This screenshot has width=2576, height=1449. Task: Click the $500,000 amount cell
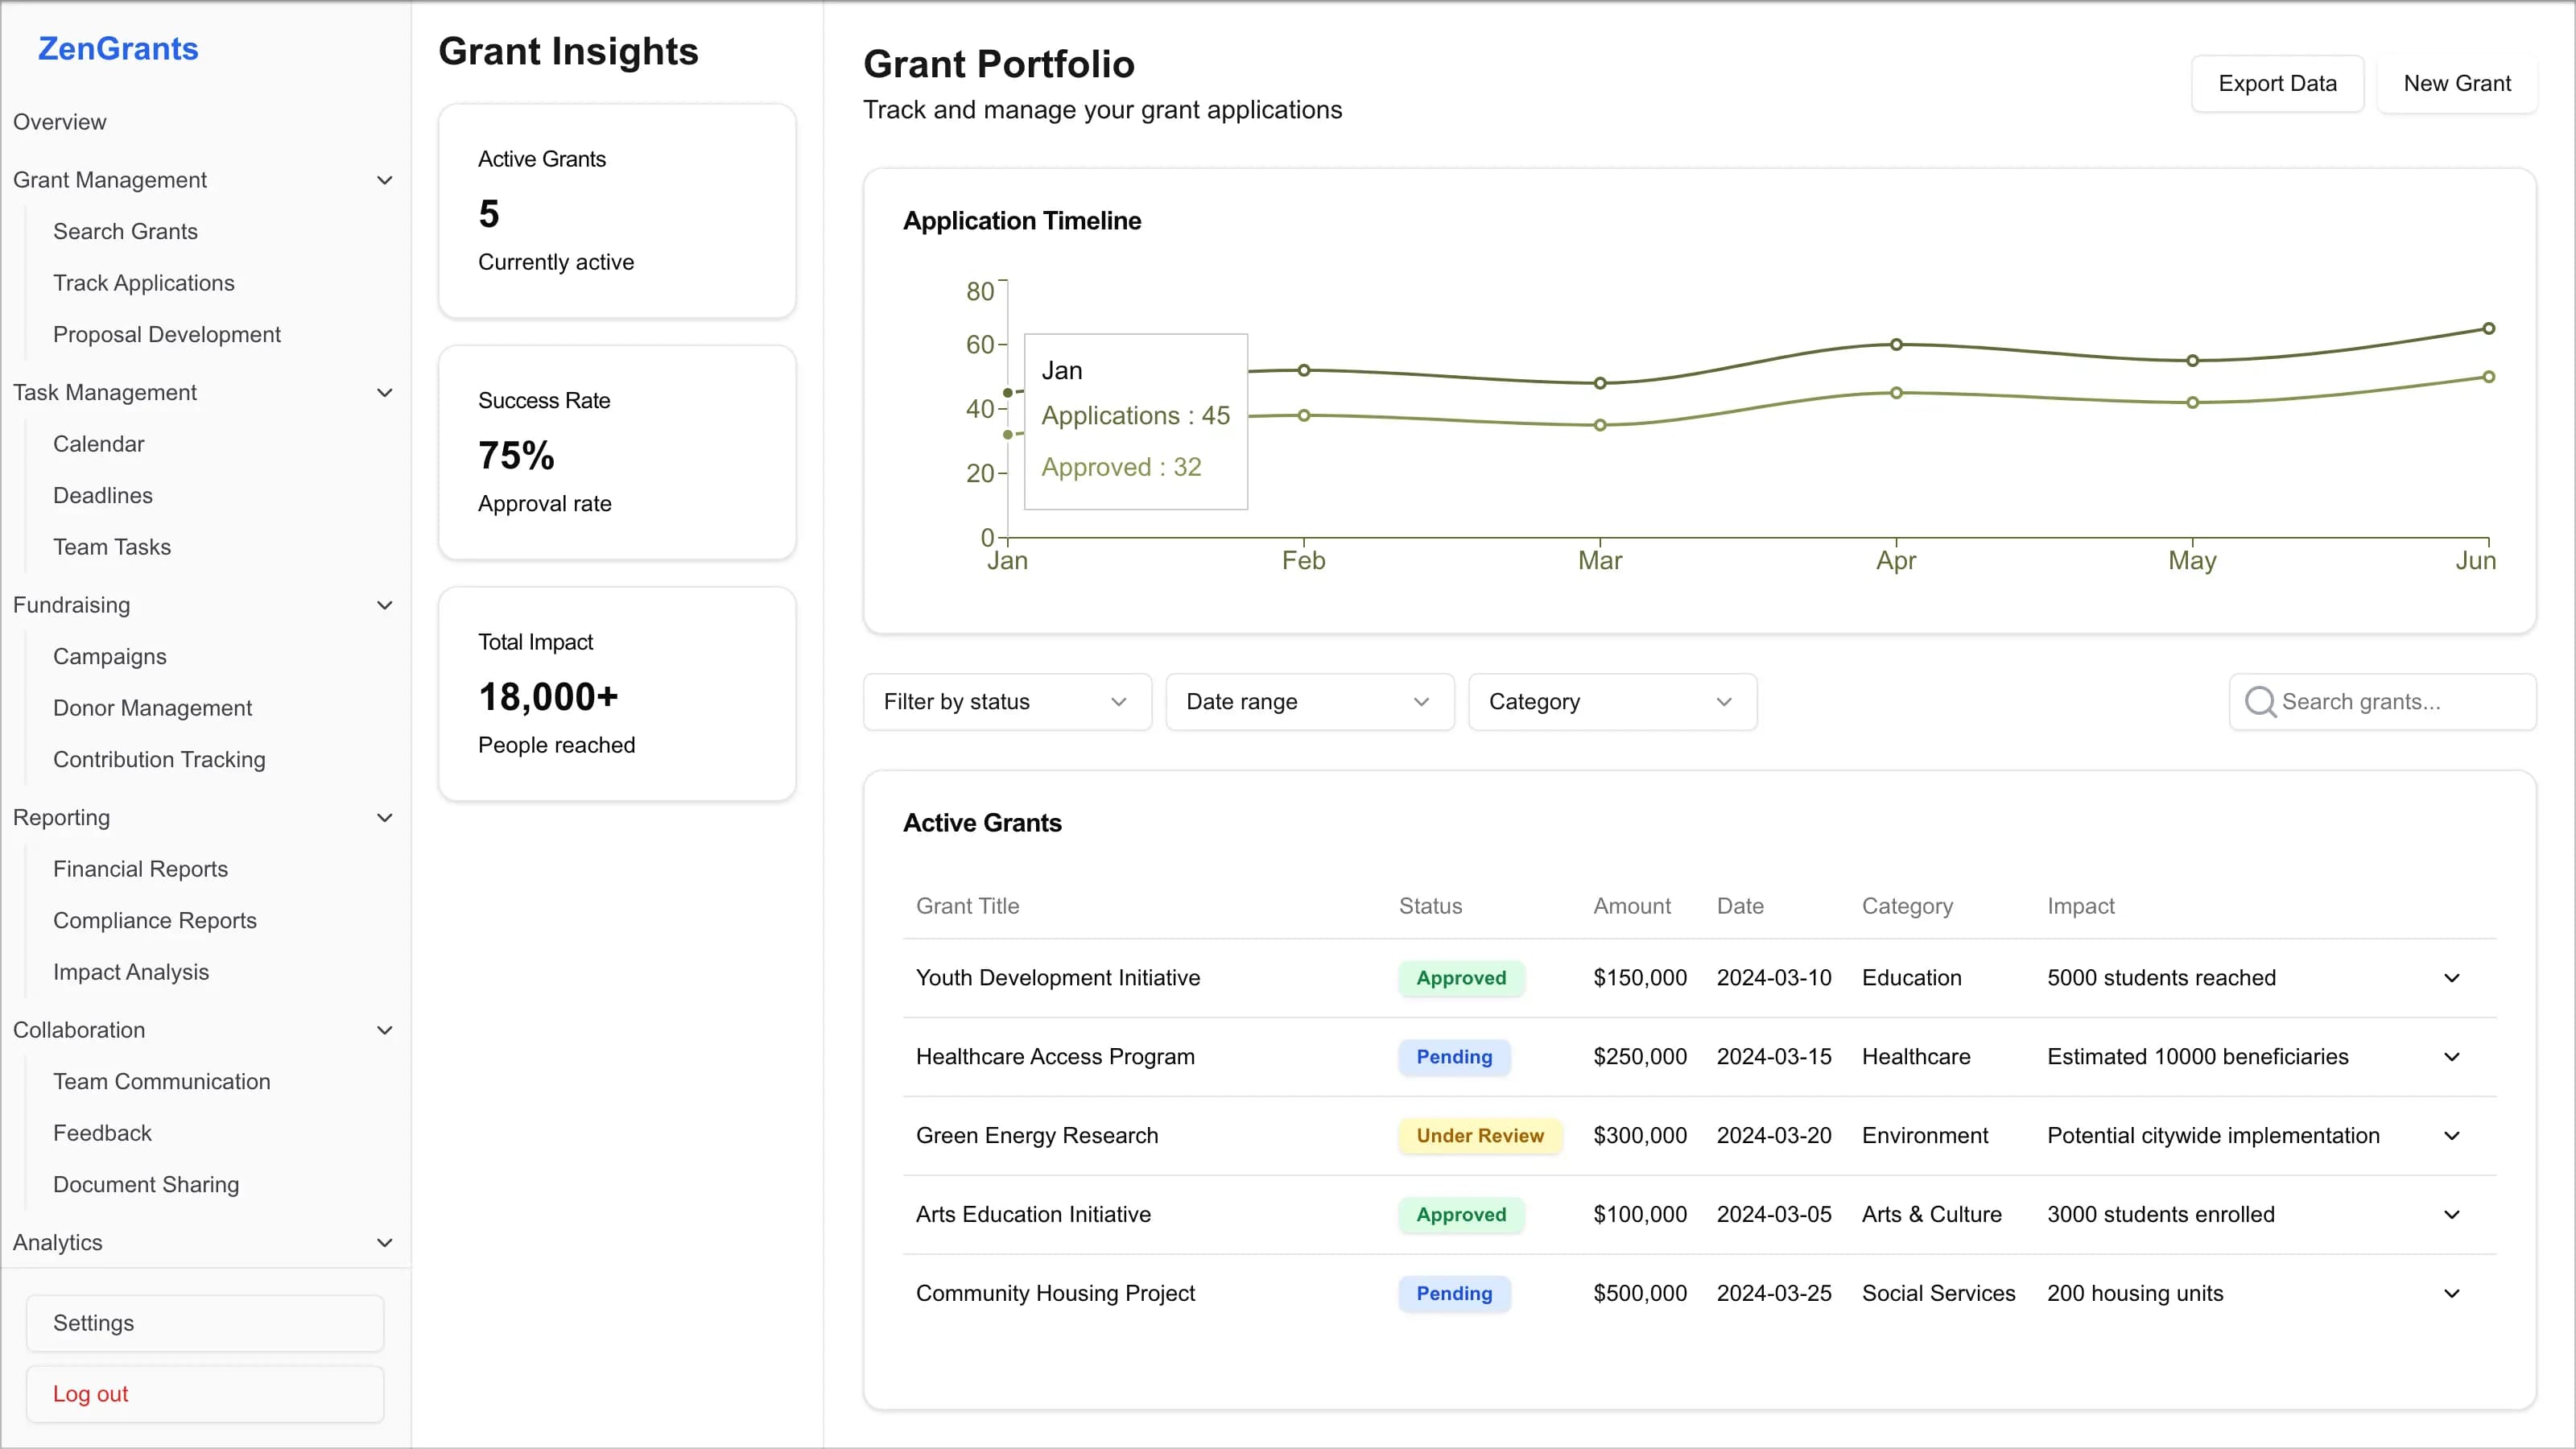[1640, 1294]
